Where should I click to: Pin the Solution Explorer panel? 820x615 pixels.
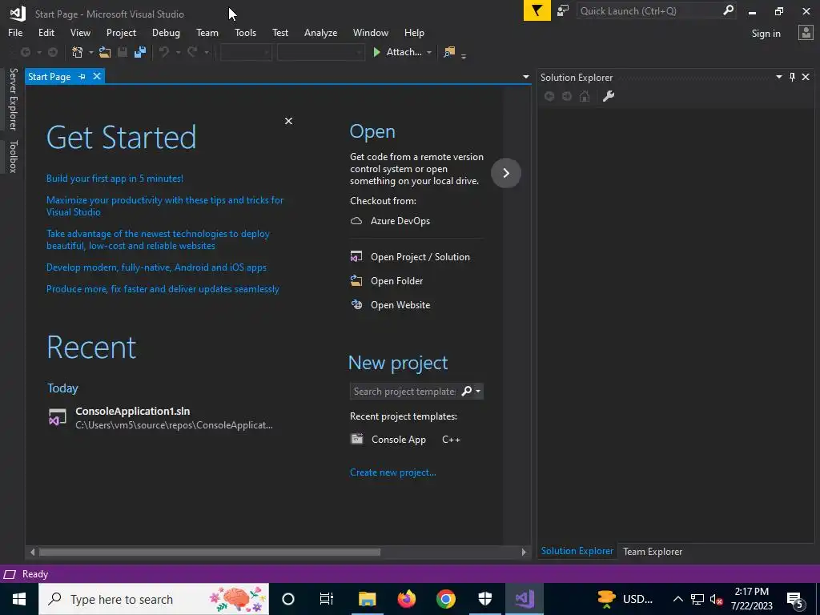[792, 77]
